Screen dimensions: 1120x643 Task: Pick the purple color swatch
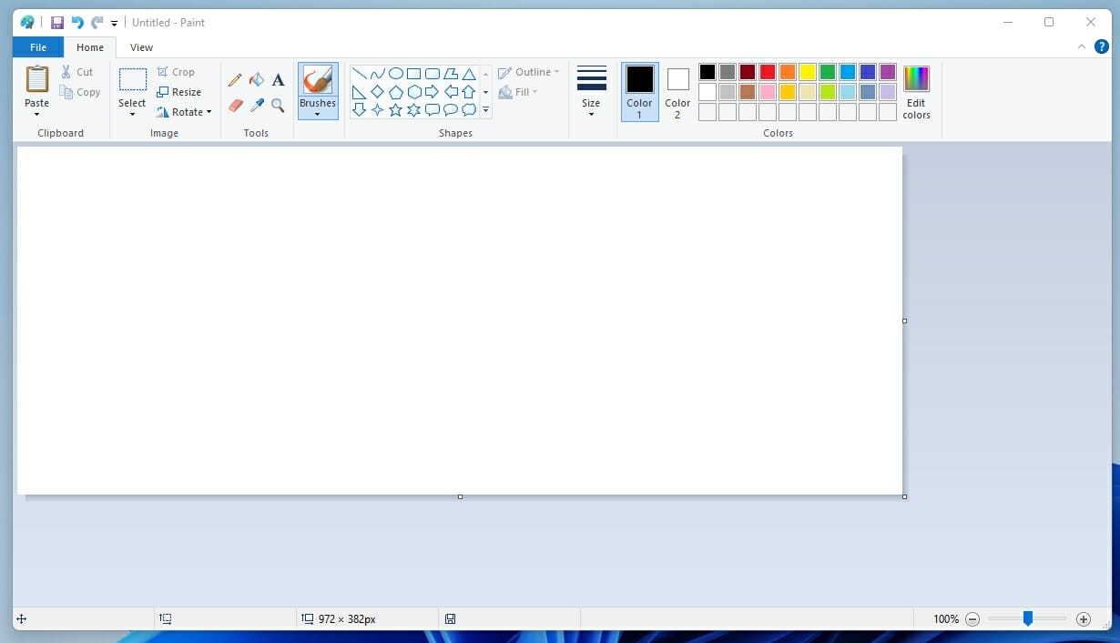click(x=888, y=72)
